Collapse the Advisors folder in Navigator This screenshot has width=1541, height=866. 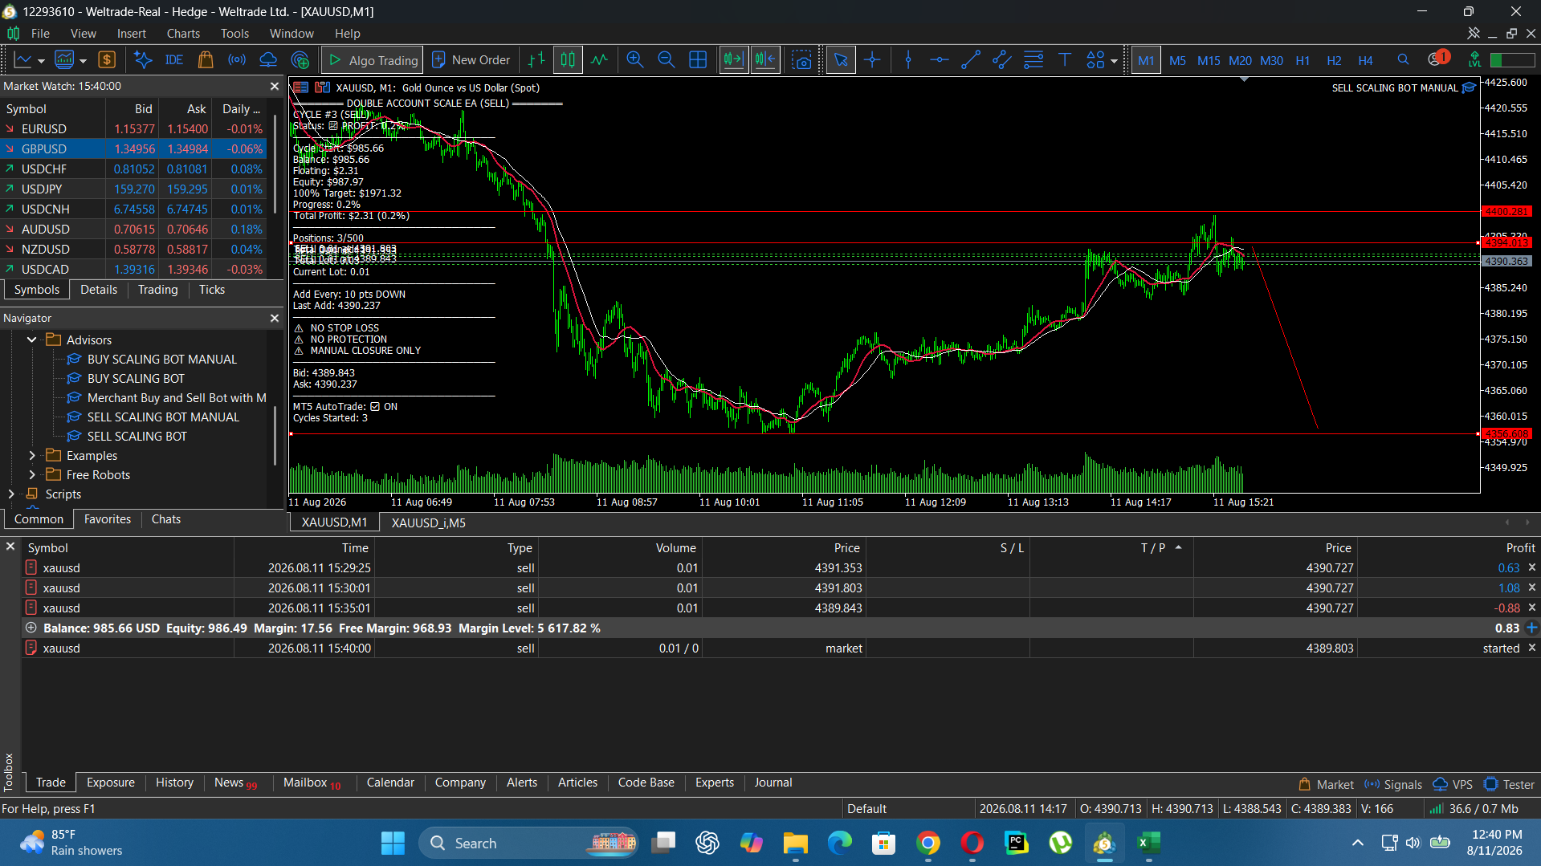pyautogui.click(x=32, y=340)
